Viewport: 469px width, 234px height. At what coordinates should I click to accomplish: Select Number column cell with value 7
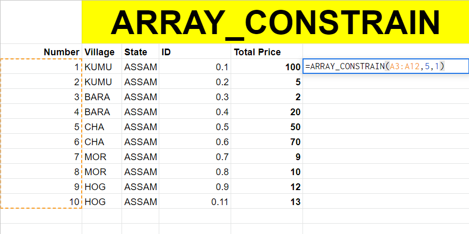tap(41, 156)
